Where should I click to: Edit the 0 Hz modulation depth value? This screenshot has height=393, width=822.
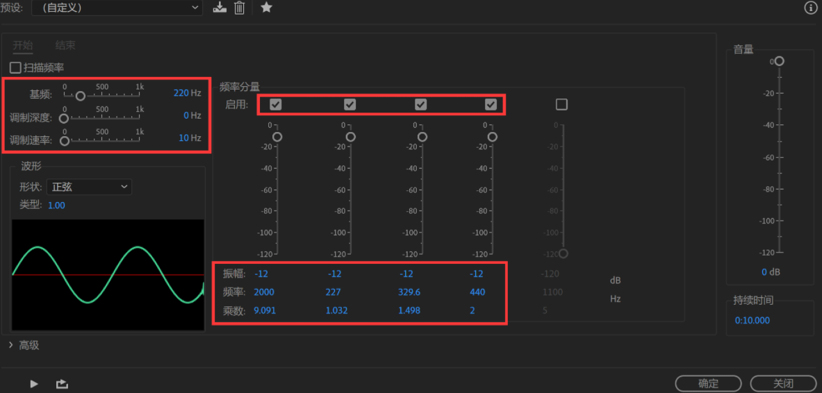(186, 115)
